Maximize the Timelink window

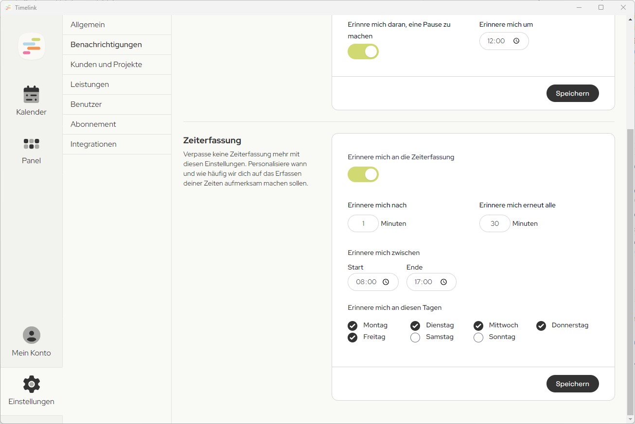[x=601, y=7]
